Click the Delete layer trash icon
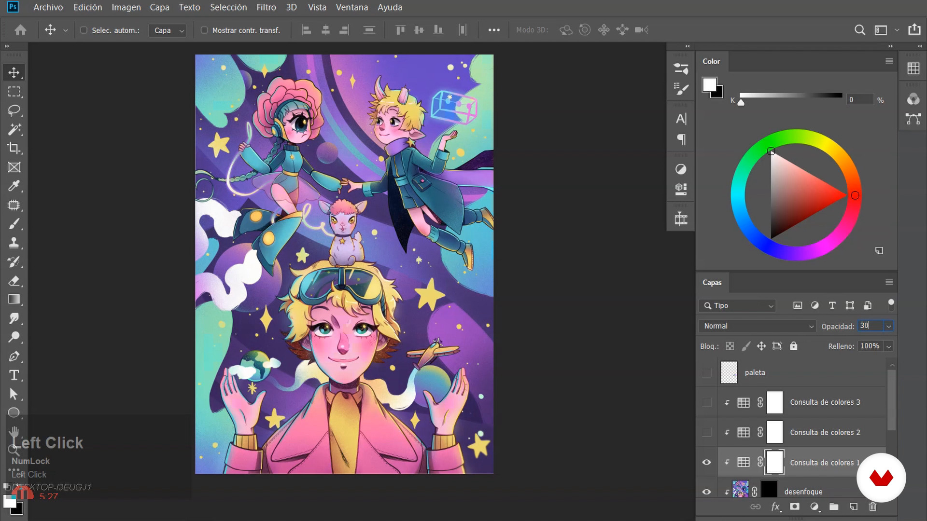 872,507
